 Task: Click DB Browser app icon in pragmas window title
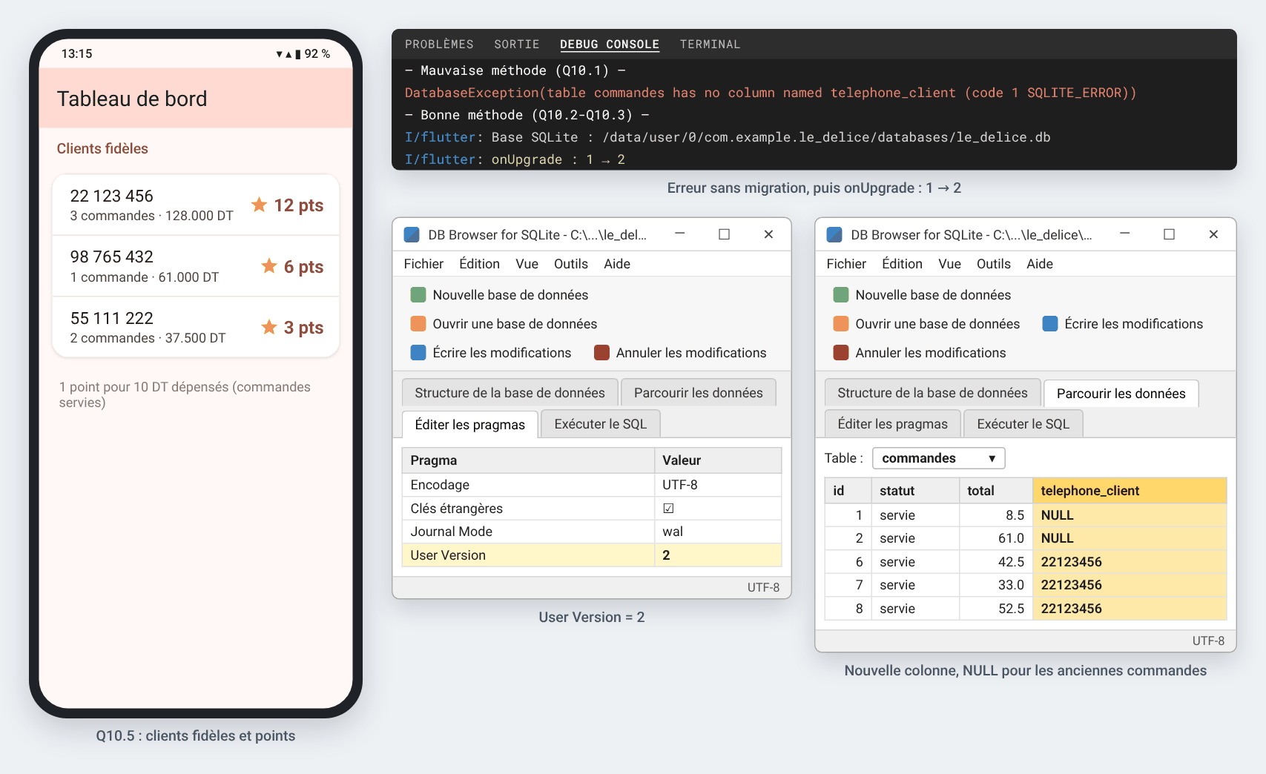tap(412, 235)
